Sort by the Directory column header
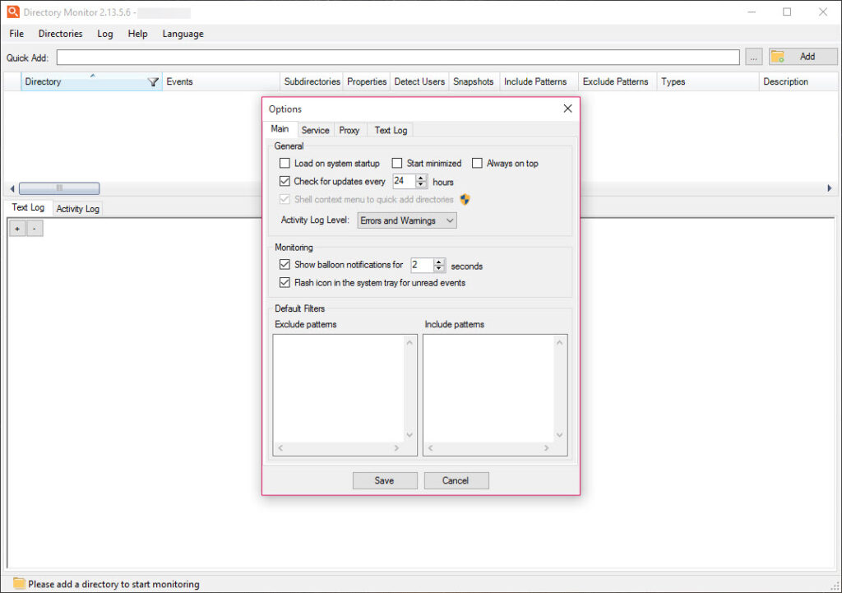 [x=91, y=81]
